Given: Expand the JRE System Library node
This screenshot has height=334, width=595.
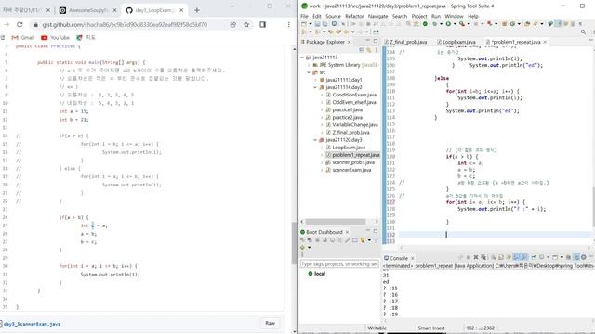Looking at the screenshot, I should (309, 65).
